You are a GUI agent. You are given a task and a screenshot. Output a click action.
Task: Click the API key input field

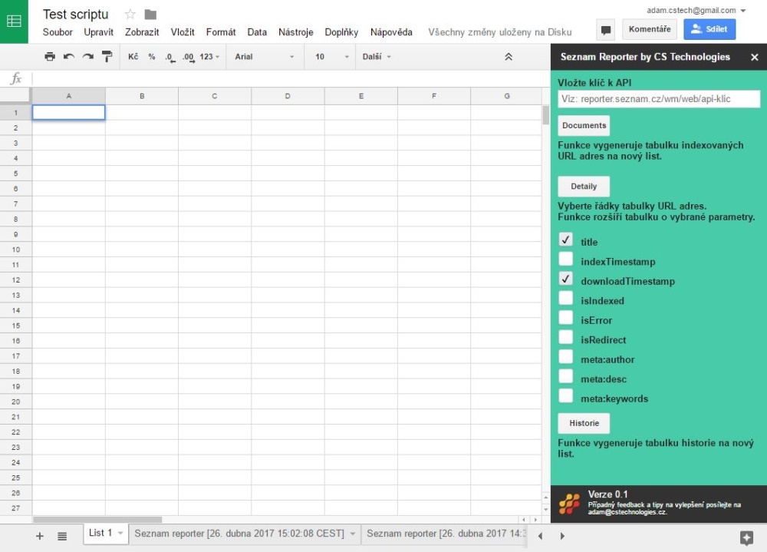[658, 99]
